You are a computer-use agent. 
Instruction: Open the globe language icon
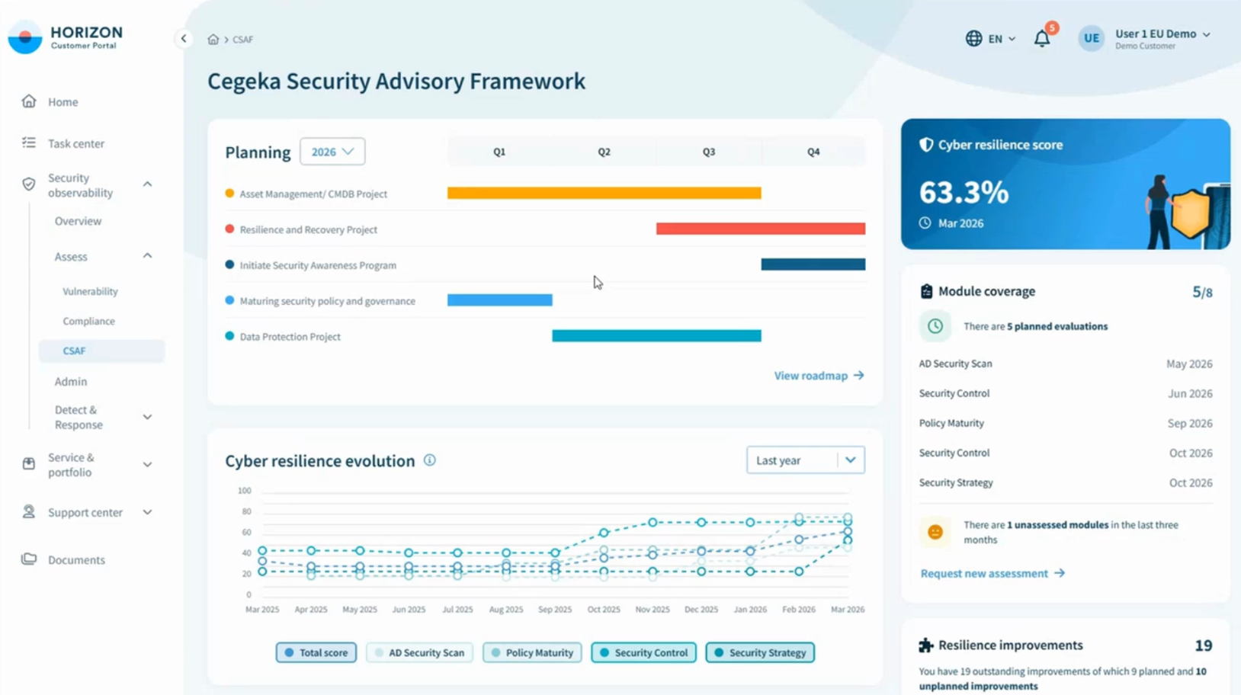[973, 38]
